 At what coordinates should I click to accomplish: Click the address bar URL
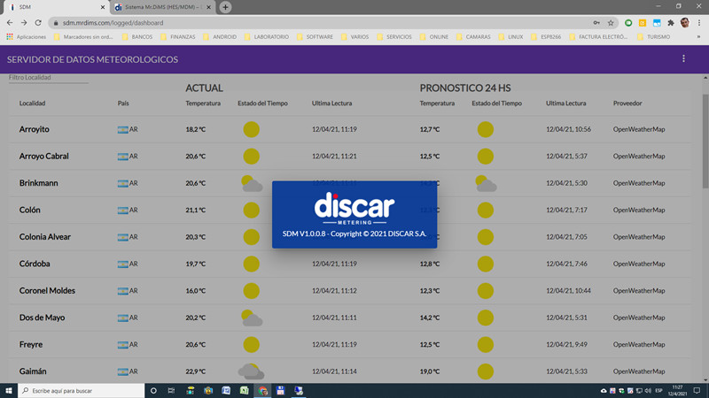point(113,23)
